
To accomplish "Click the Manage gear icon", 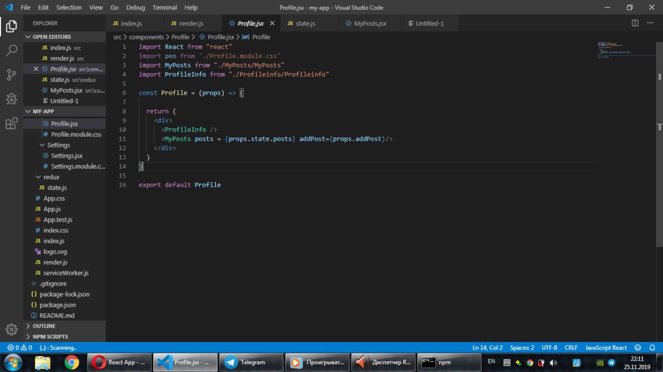I will pyautogui.click(x=11, y=329).
